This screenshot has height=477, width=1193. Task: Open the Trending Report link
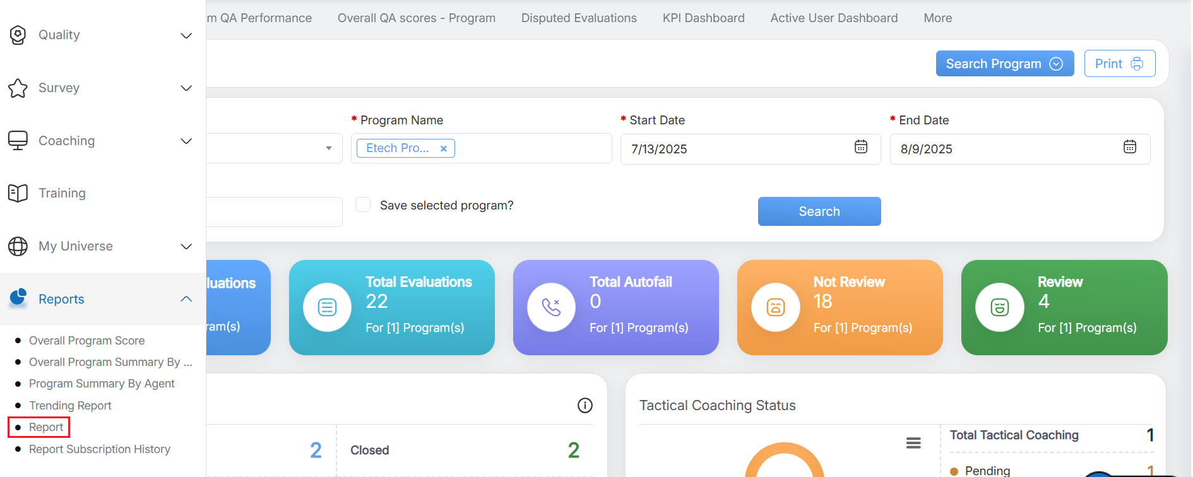click(70, 406)
